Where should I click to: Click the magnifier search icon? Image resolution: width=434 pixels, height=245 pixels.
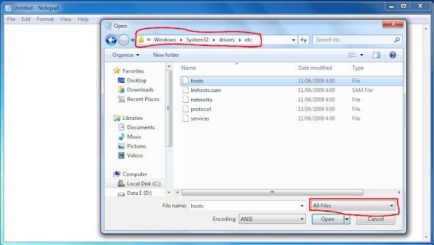(397, 40)
